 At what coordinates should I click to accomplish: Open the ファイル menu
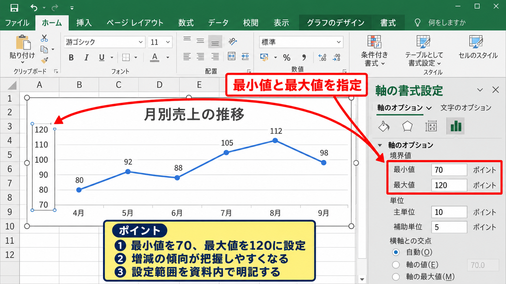pos(17,23)
